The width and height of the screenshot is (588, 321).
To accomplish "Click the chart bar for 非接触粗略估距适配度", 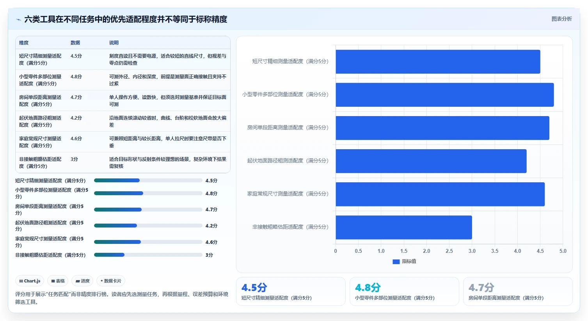I will tap(404, 227).
